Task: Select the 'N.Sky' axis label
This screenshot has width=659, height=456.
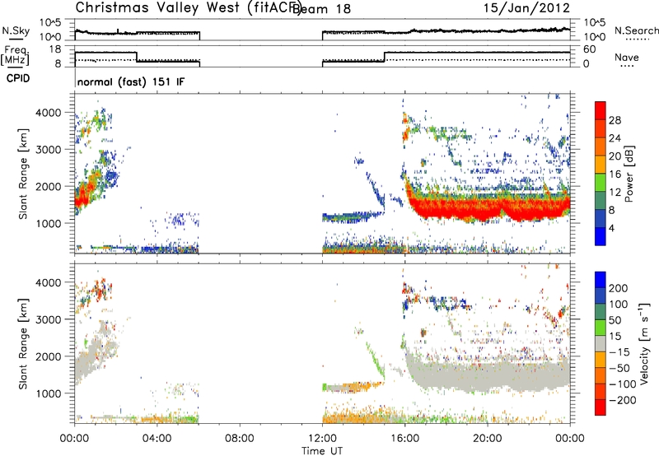Action: [x=16, y=30]
